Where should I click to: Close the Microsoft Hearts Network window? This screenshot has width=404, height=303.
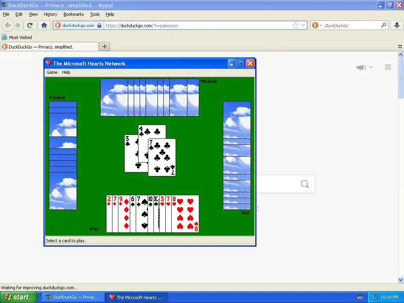click(x=250, y=64)
